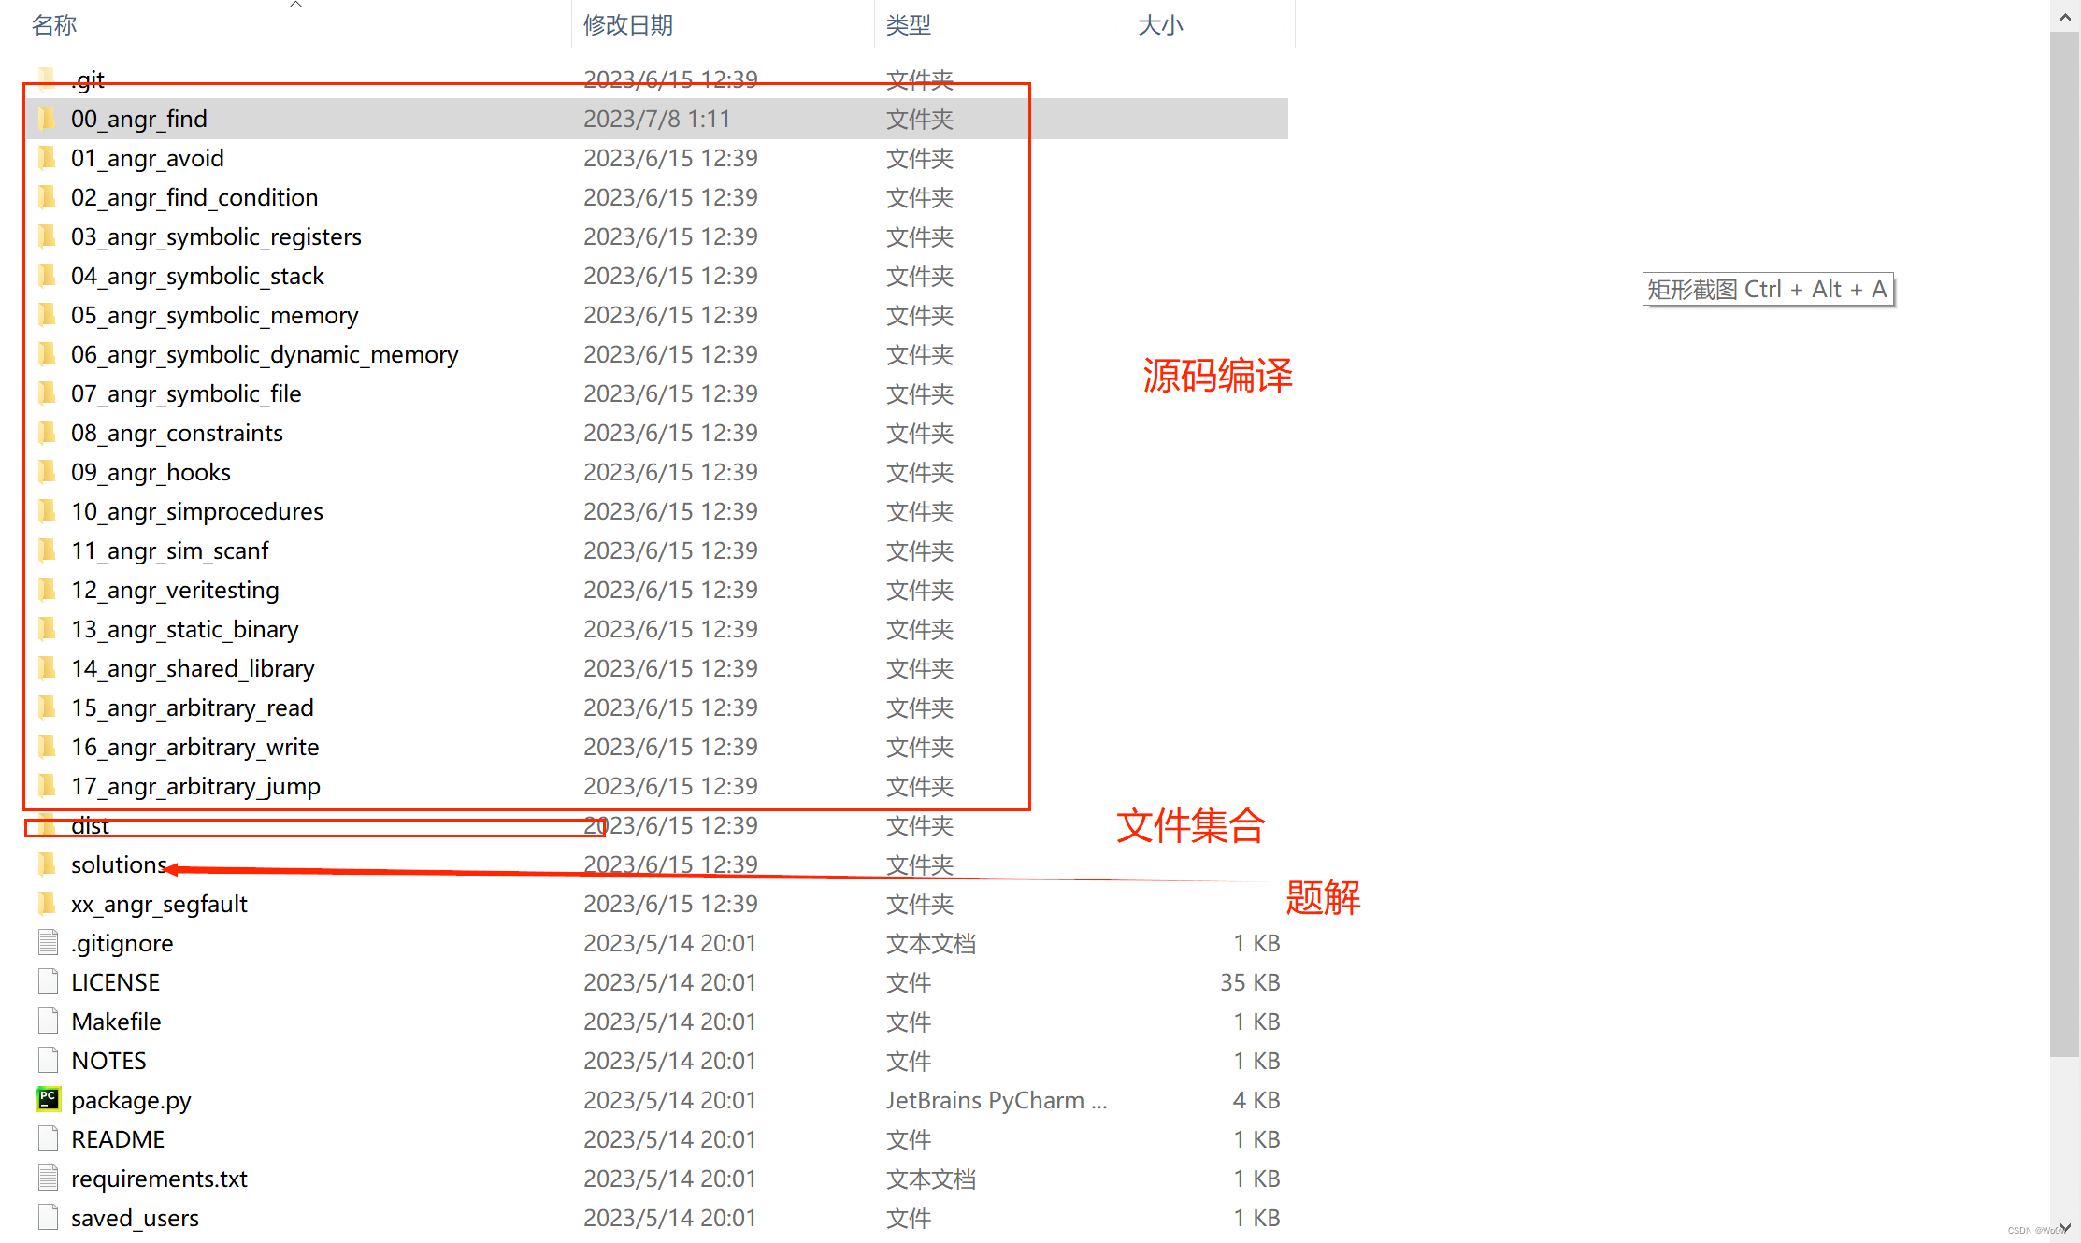
Task: Sort by 名称 column header
Action: click(54, 25)
